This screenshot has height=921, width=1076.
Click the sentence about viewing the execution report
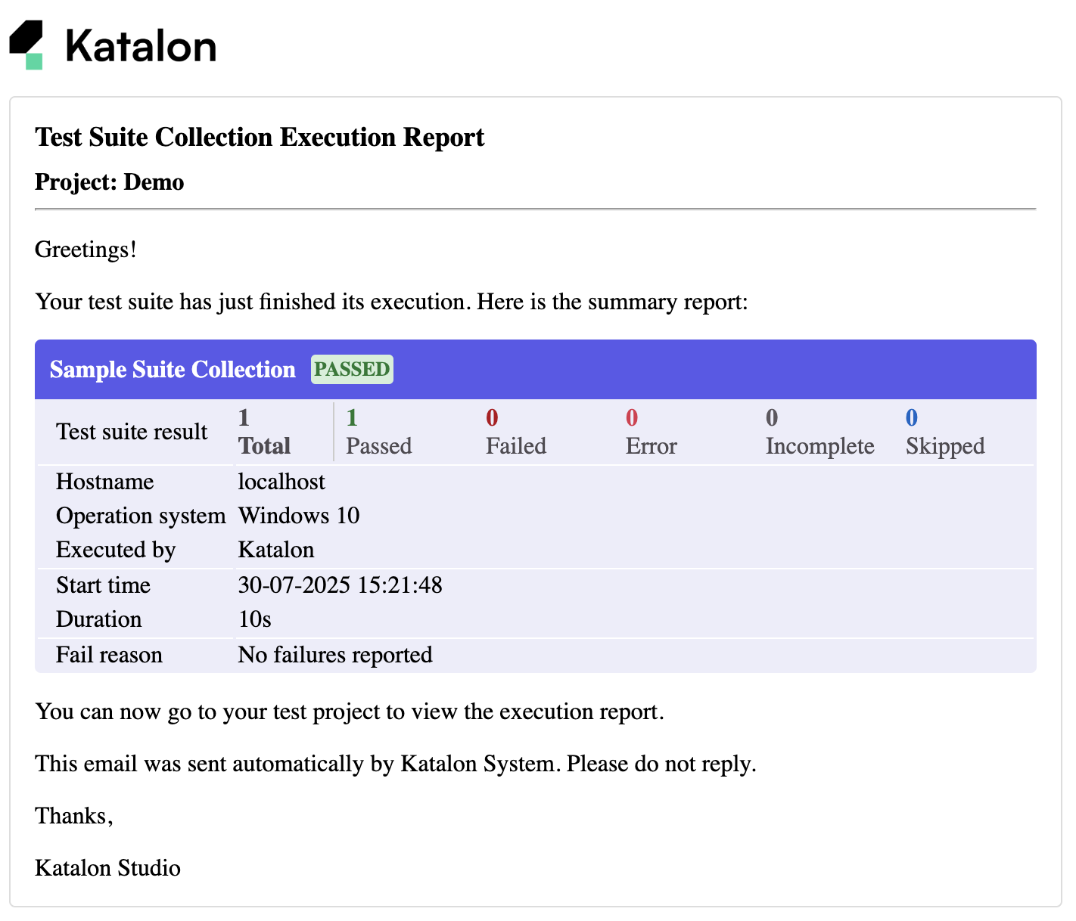(x=350, y=712)
